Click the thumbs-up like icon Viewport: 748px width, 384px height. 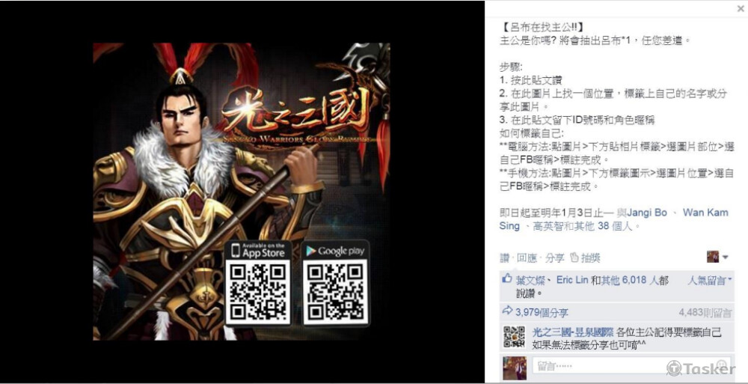tap(507, 279)
